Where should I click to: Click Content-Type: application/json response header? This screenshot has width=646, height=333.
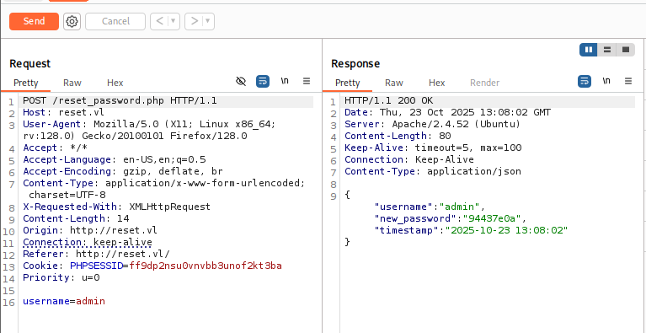(x=433, y=171)
